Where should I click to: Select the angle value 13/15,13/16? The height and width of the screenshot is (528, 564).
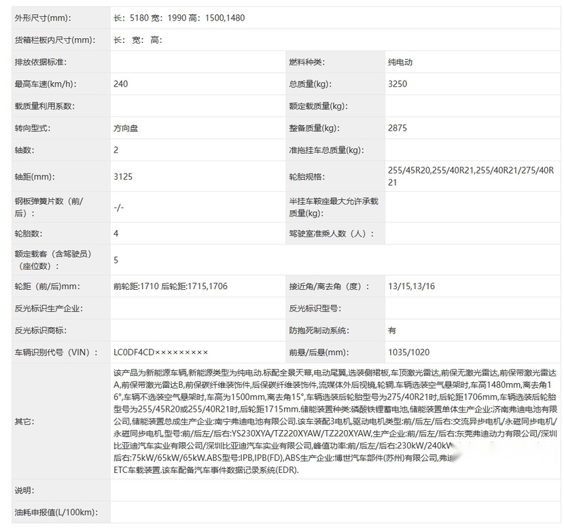(411, 286)
